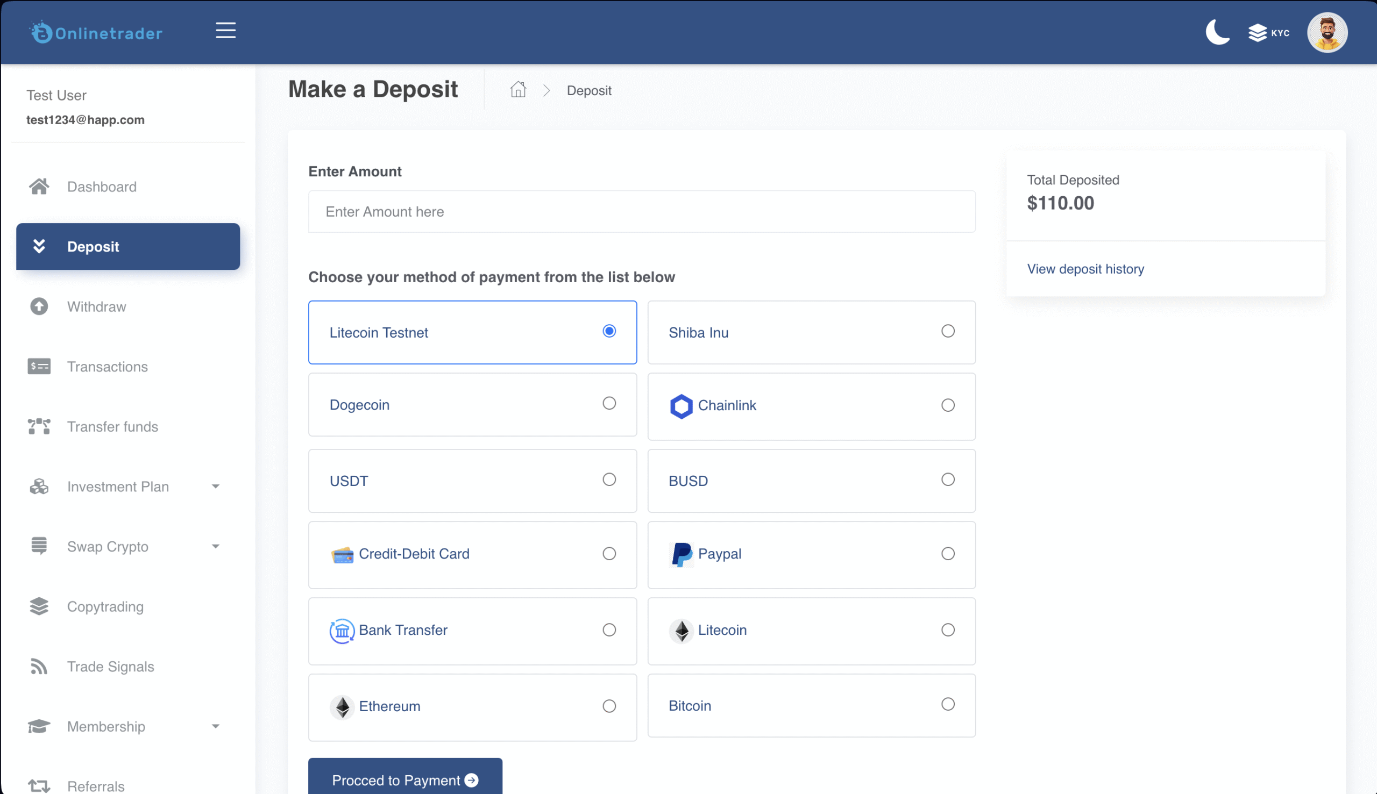Click the Transfer funds icon
1377x794 pixels.
tap(39, 426)
